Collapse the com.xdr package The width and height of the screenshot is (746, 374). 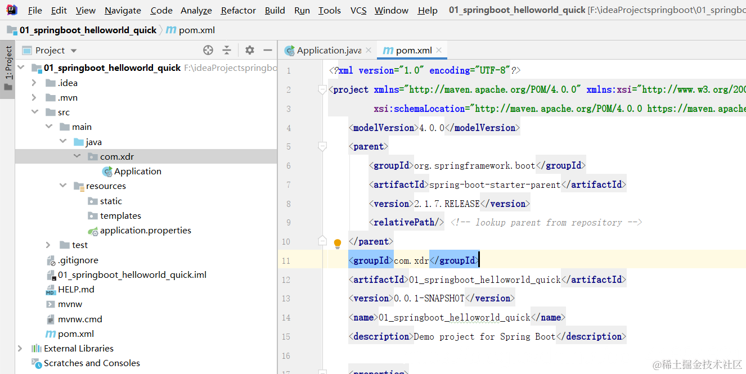point(77,156)
